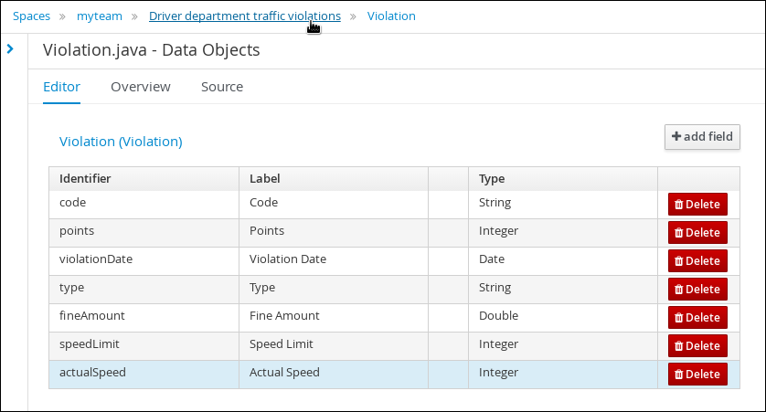Expand the left sidebar chevron

(10, 48)
